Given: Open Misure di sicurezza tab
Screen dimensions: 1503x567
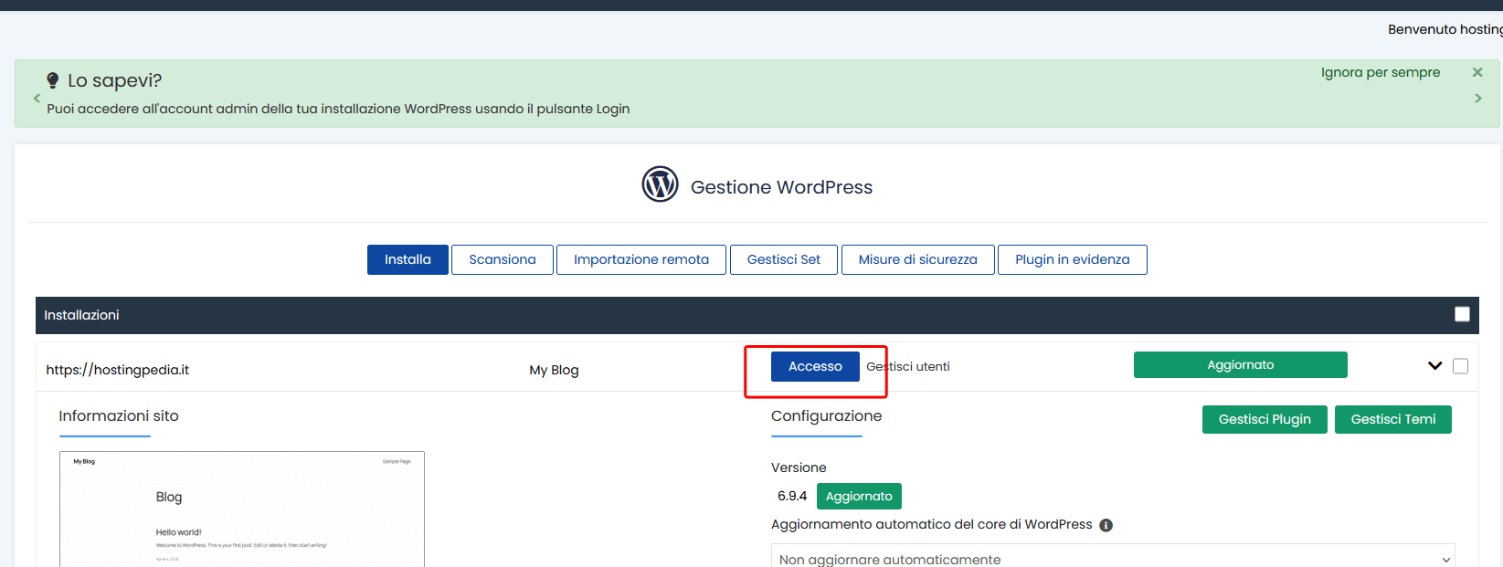Looking at the screenshot, I should click(x=918, y=259).
